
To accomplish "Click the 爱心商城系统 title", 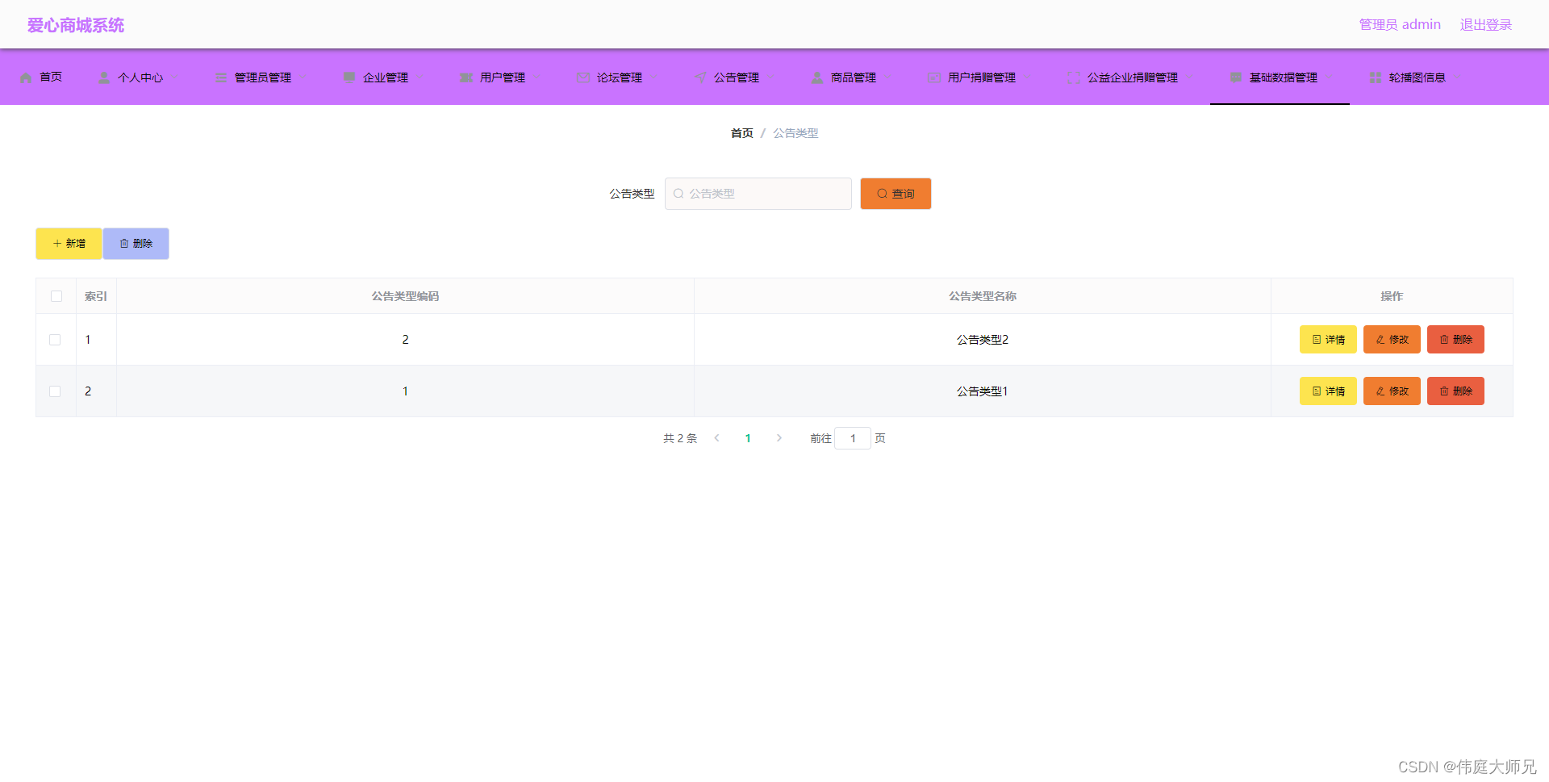I will click(76, 25).
